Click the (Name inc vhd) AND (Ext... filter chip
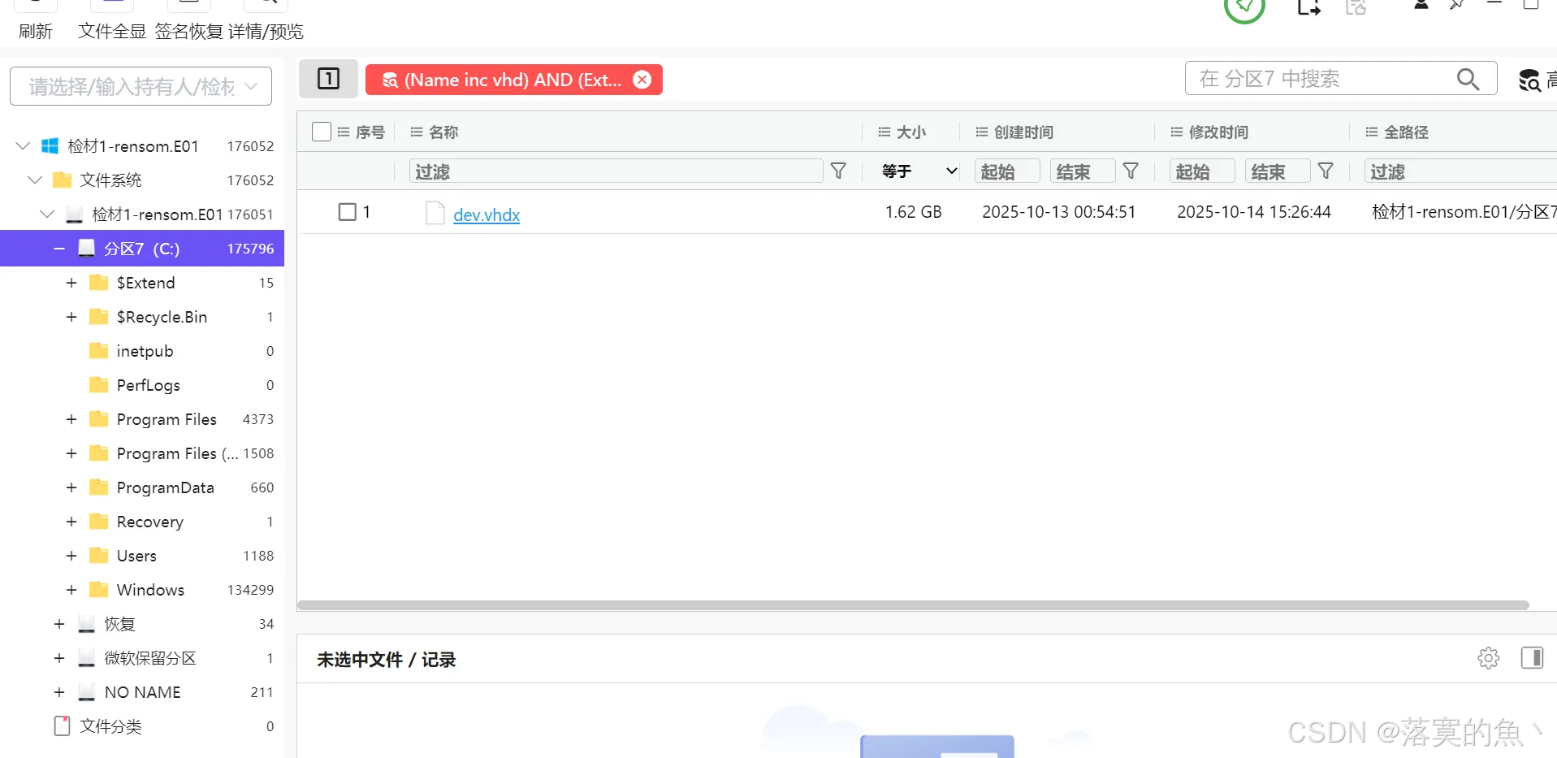 (513, 80)
